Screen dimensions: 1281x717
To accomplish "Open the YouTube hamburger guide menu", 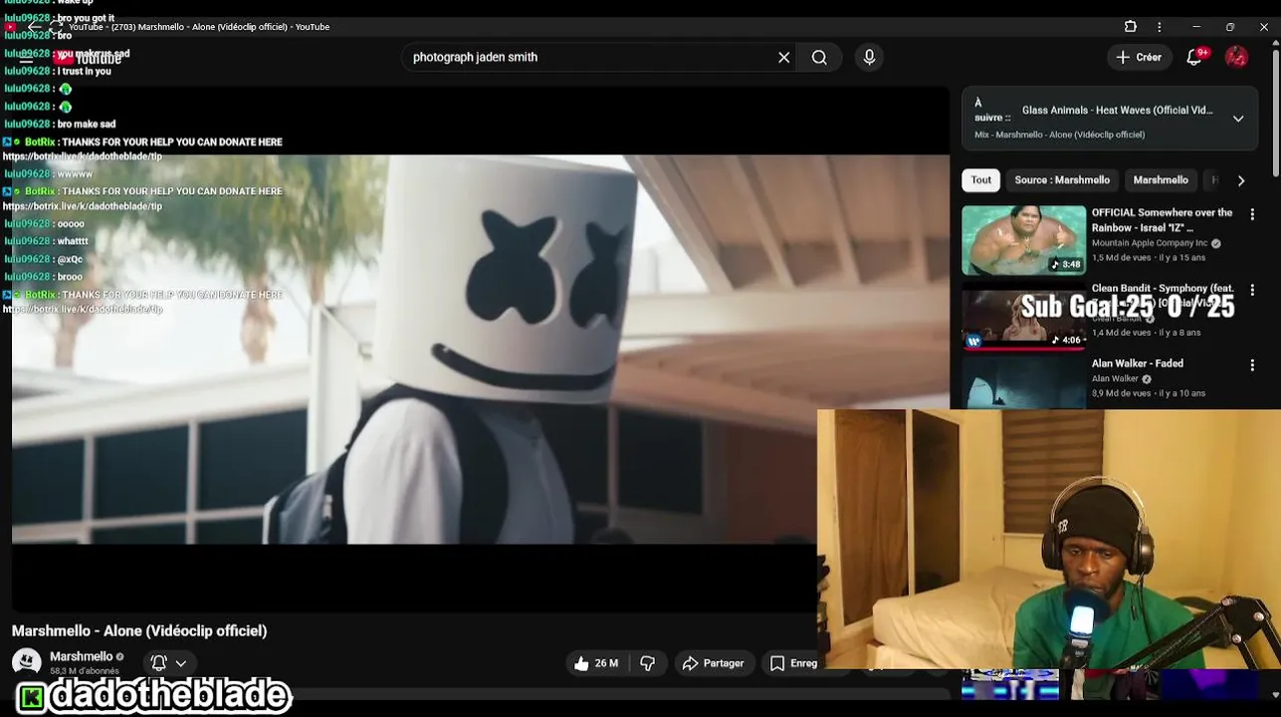I will (27, 59).
